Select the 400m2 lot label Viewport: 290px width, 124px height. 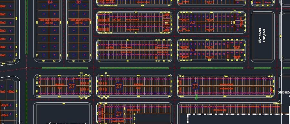click(x=11, y=91)
